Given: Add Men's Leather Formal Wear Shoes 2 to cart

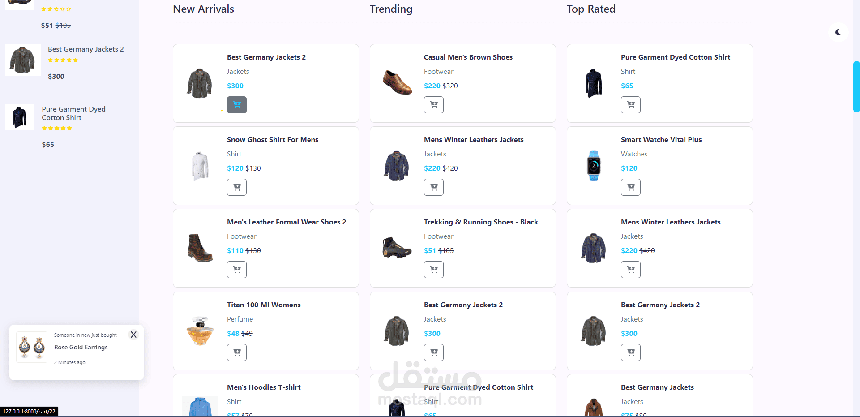Looking at the screenshot, I should tap(237, 270).
